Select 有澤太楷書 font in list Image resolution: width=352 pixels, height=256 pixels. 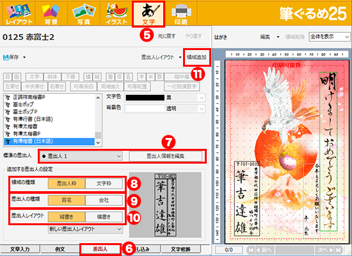pyautogui.click(x=25, y=126)
